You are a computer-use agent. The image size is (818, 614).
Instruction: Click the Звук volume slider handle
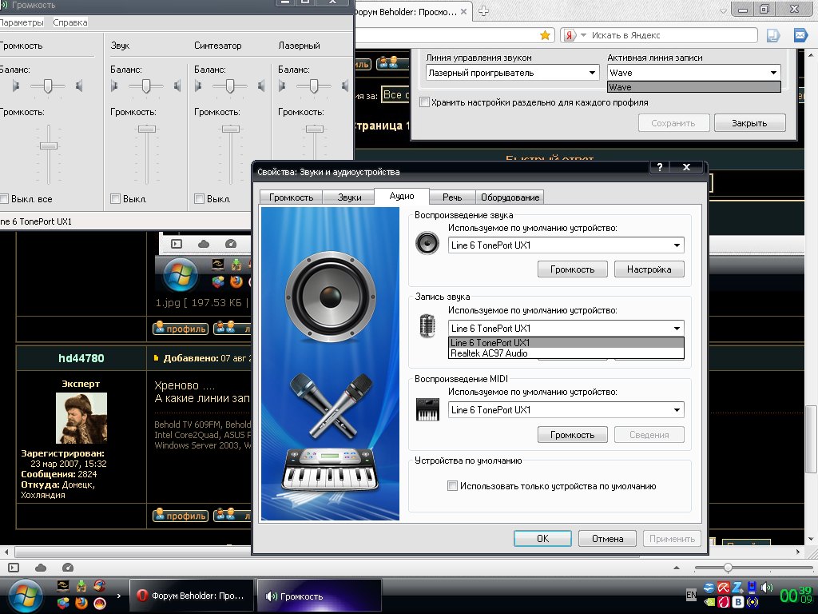click(146, 129)
